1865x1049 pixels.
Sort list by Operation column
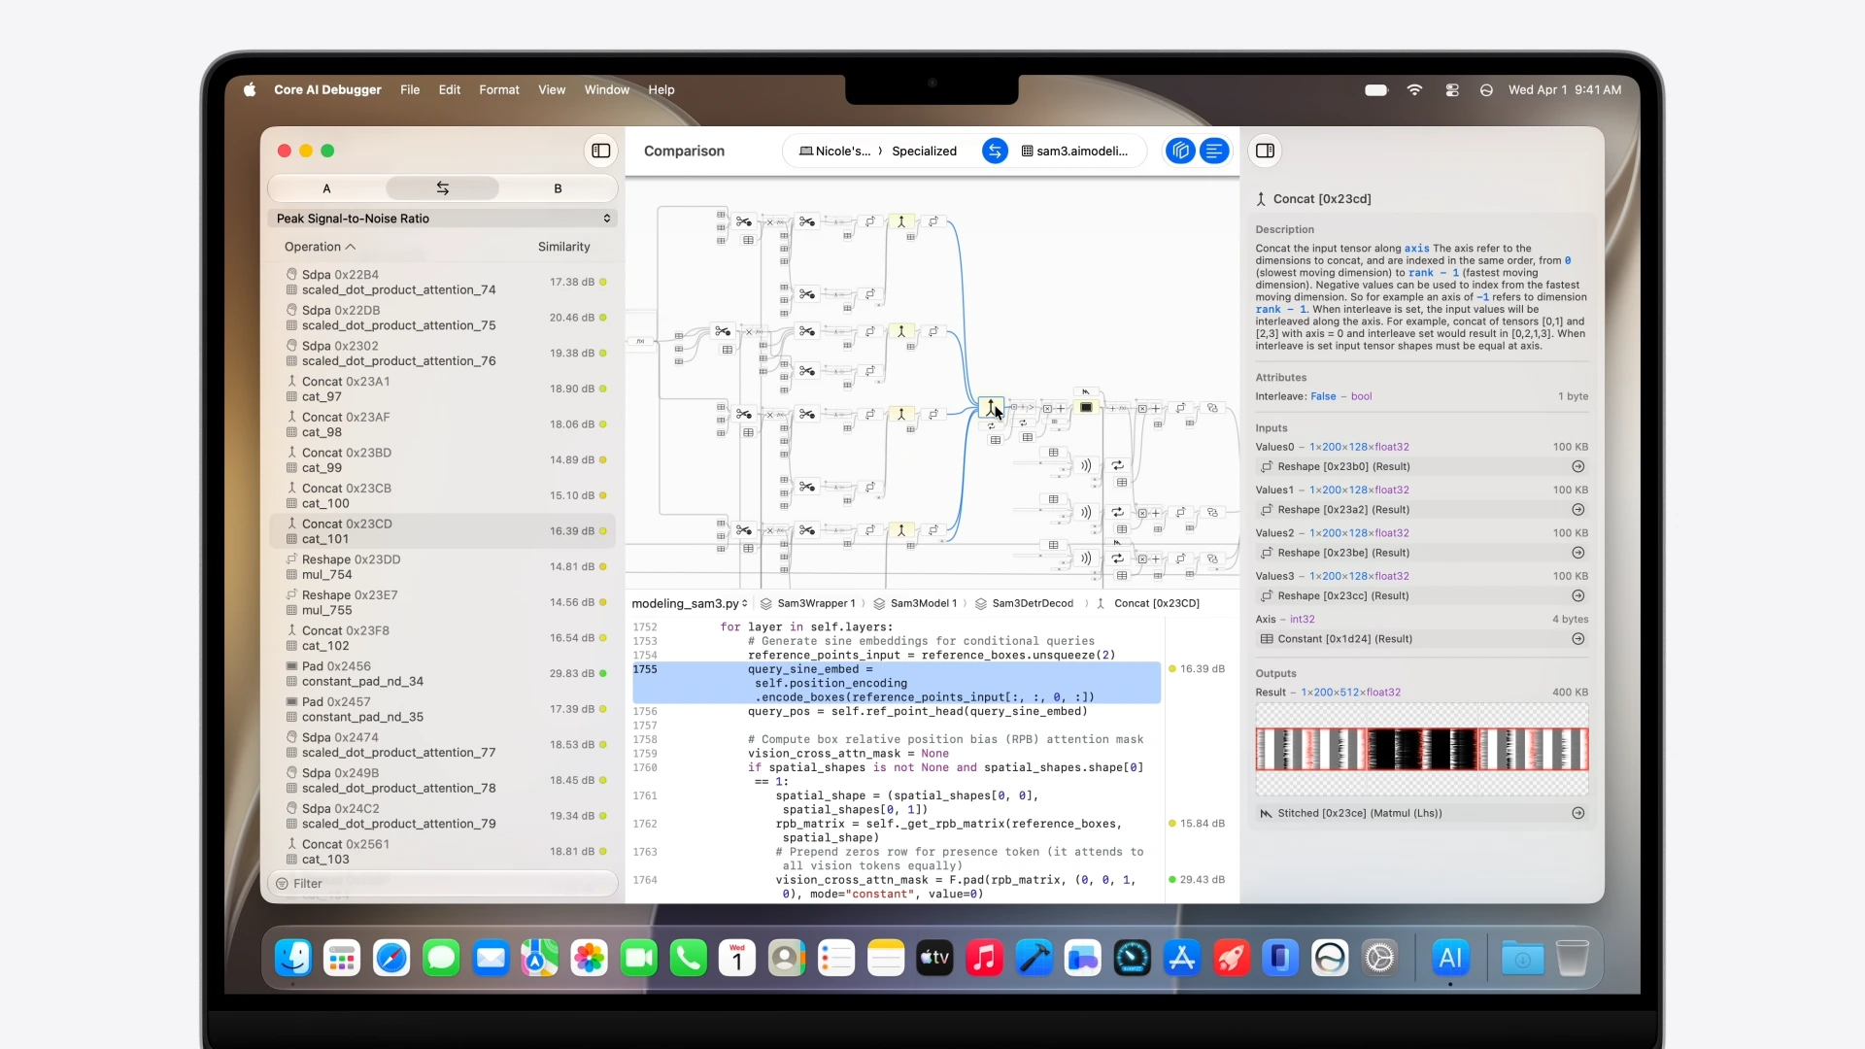coord(320,247)
